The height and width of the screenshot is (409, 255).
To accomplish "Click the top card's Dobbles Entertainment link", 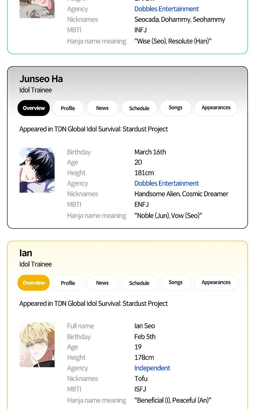I will [166, 9].
